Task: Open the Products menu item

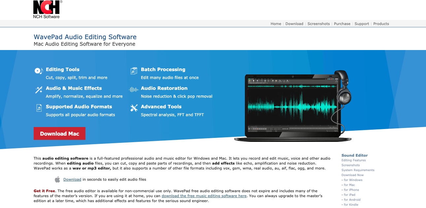Action: tap(381, 24)
